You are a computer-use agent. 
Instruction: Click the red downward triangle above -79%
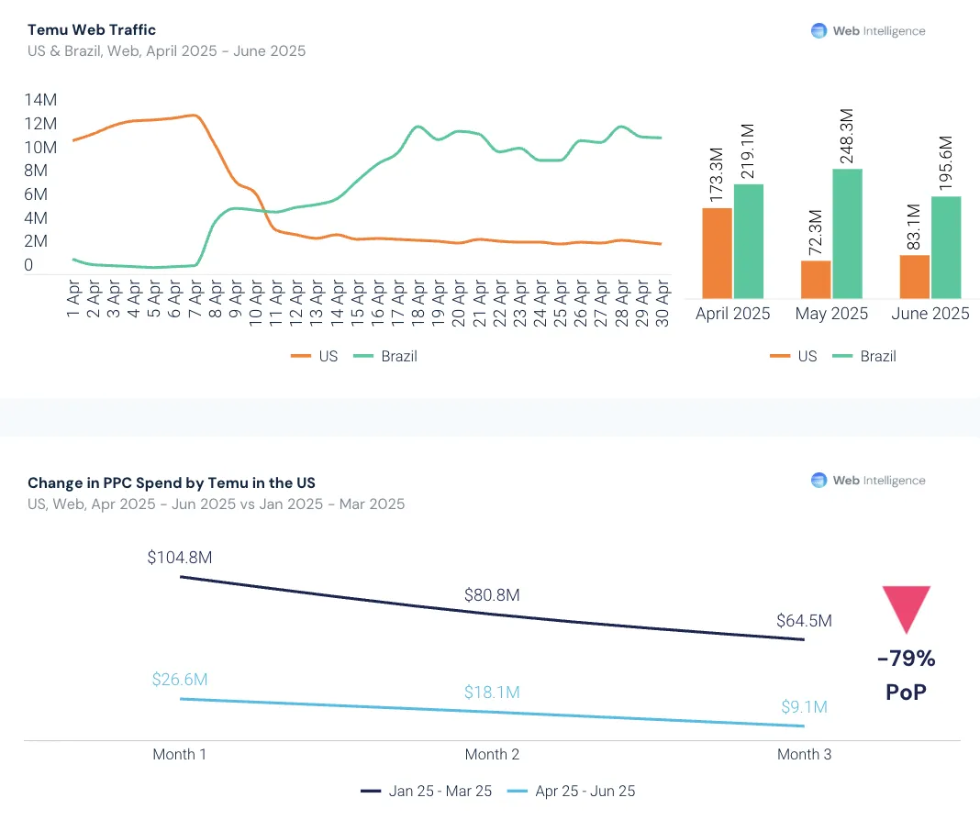click(x=907, y=610)
